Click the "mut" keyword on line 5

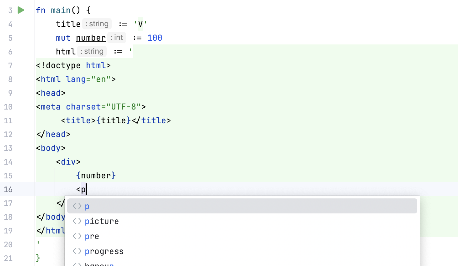coord(63,38)
